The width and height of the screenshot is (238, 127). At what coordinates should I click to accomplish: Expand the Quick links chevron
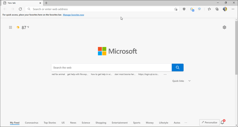[x=190, y=81]
